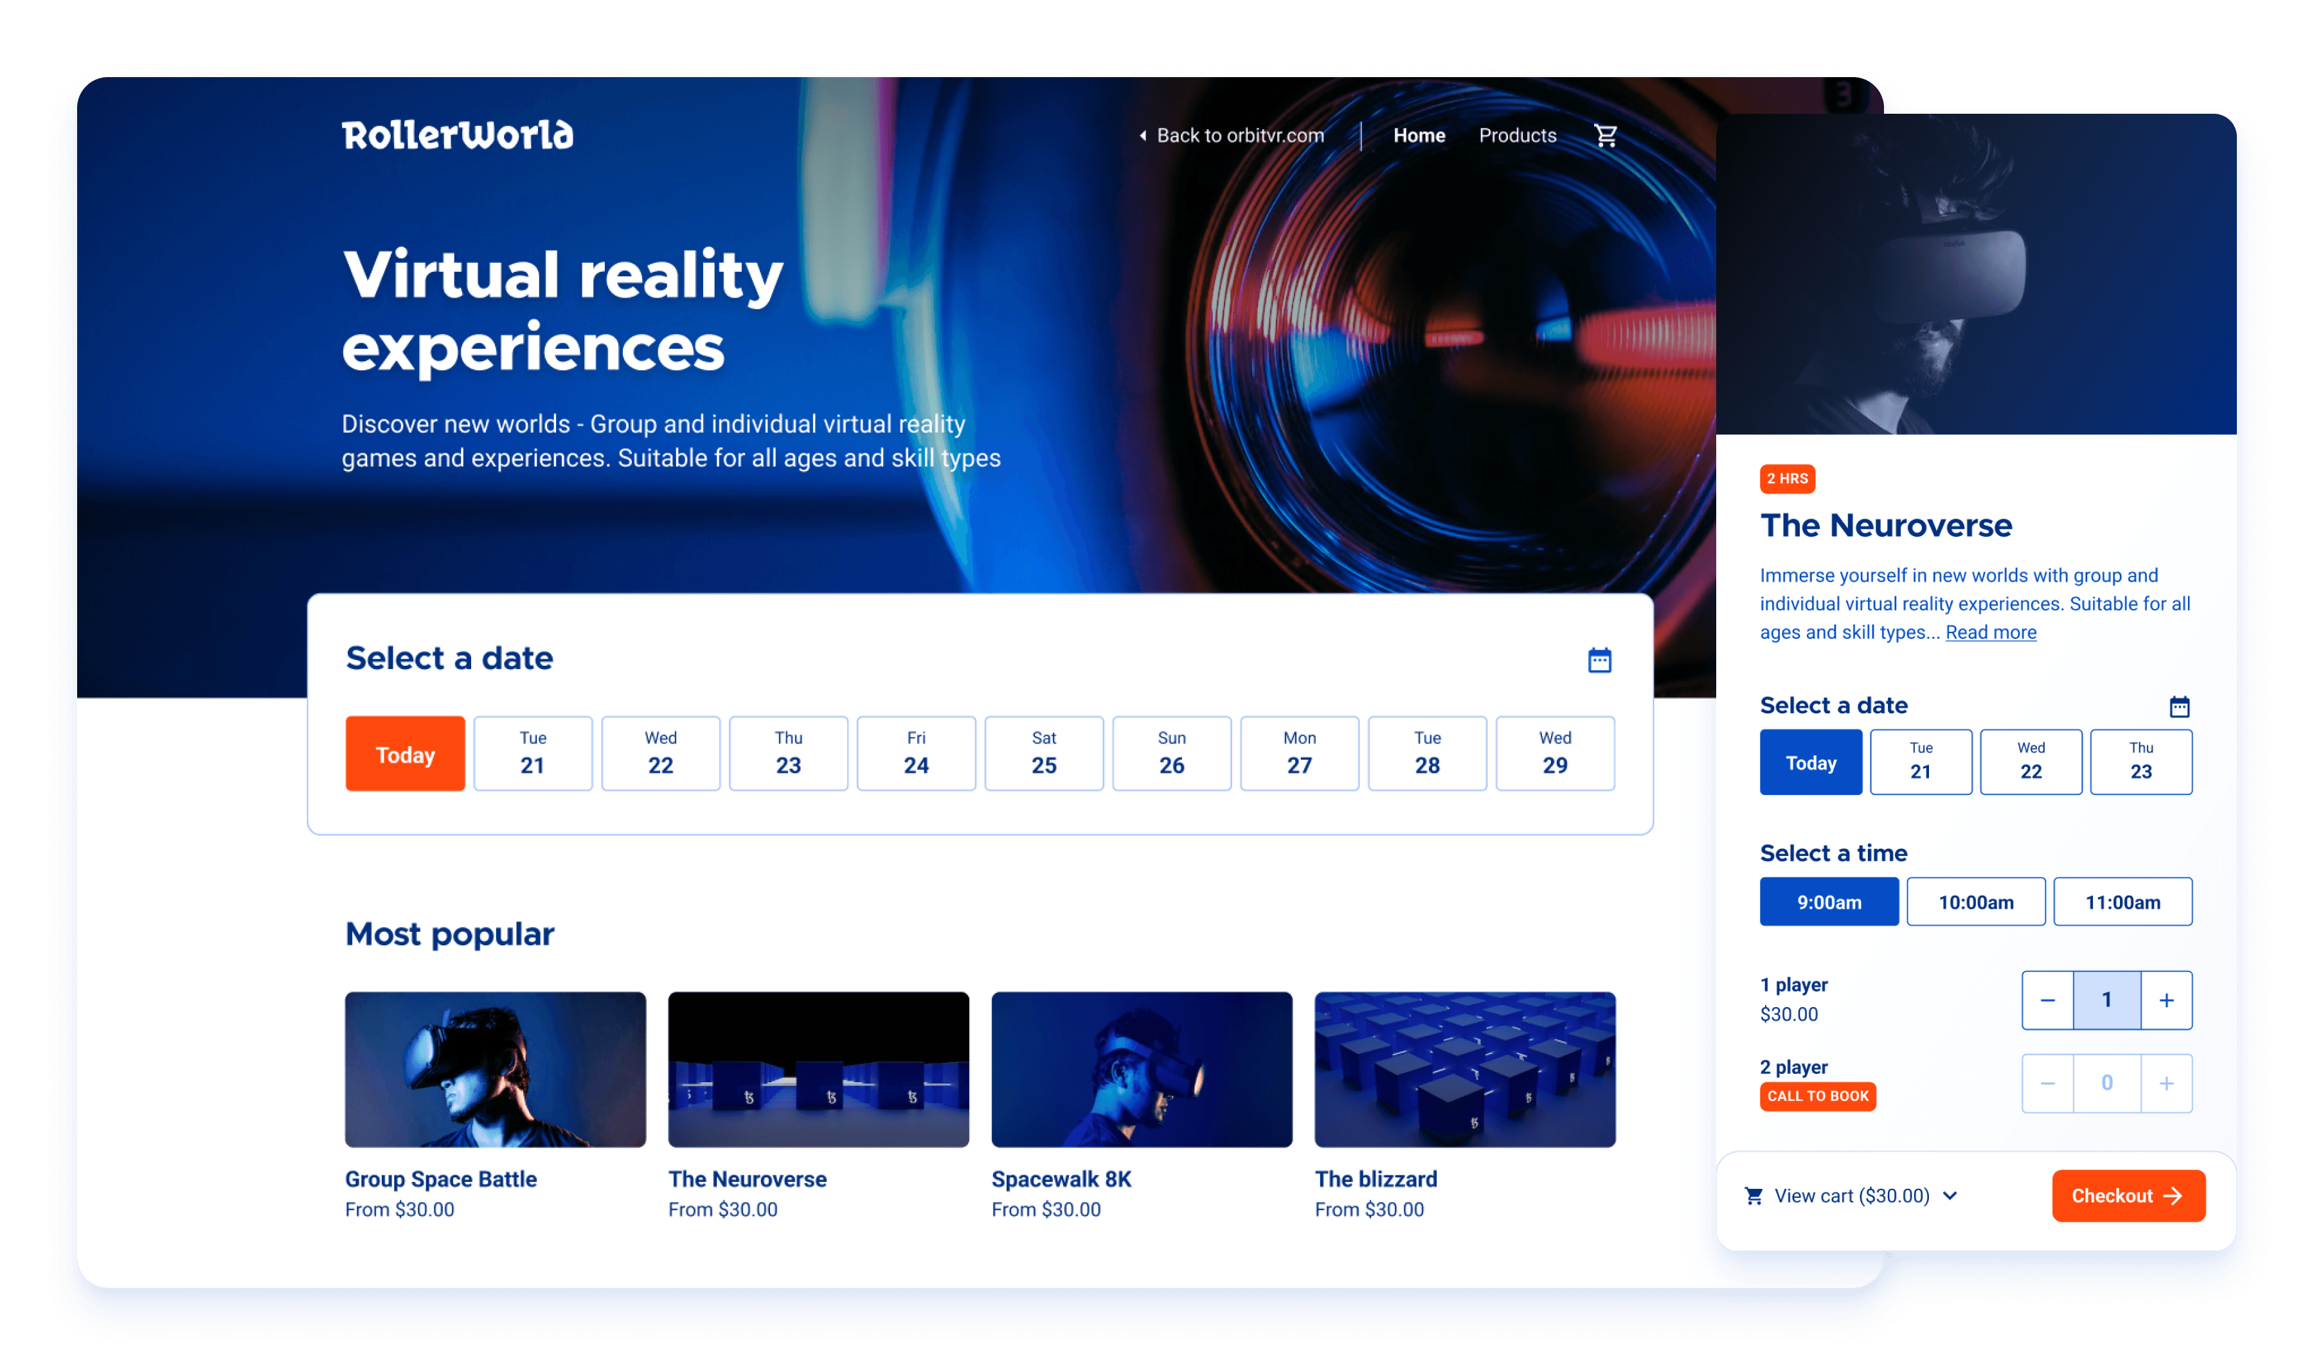Go to the Home nav item
Image resolution: width=2314 pixels, height=1365 pixels.
[1418, 135]
